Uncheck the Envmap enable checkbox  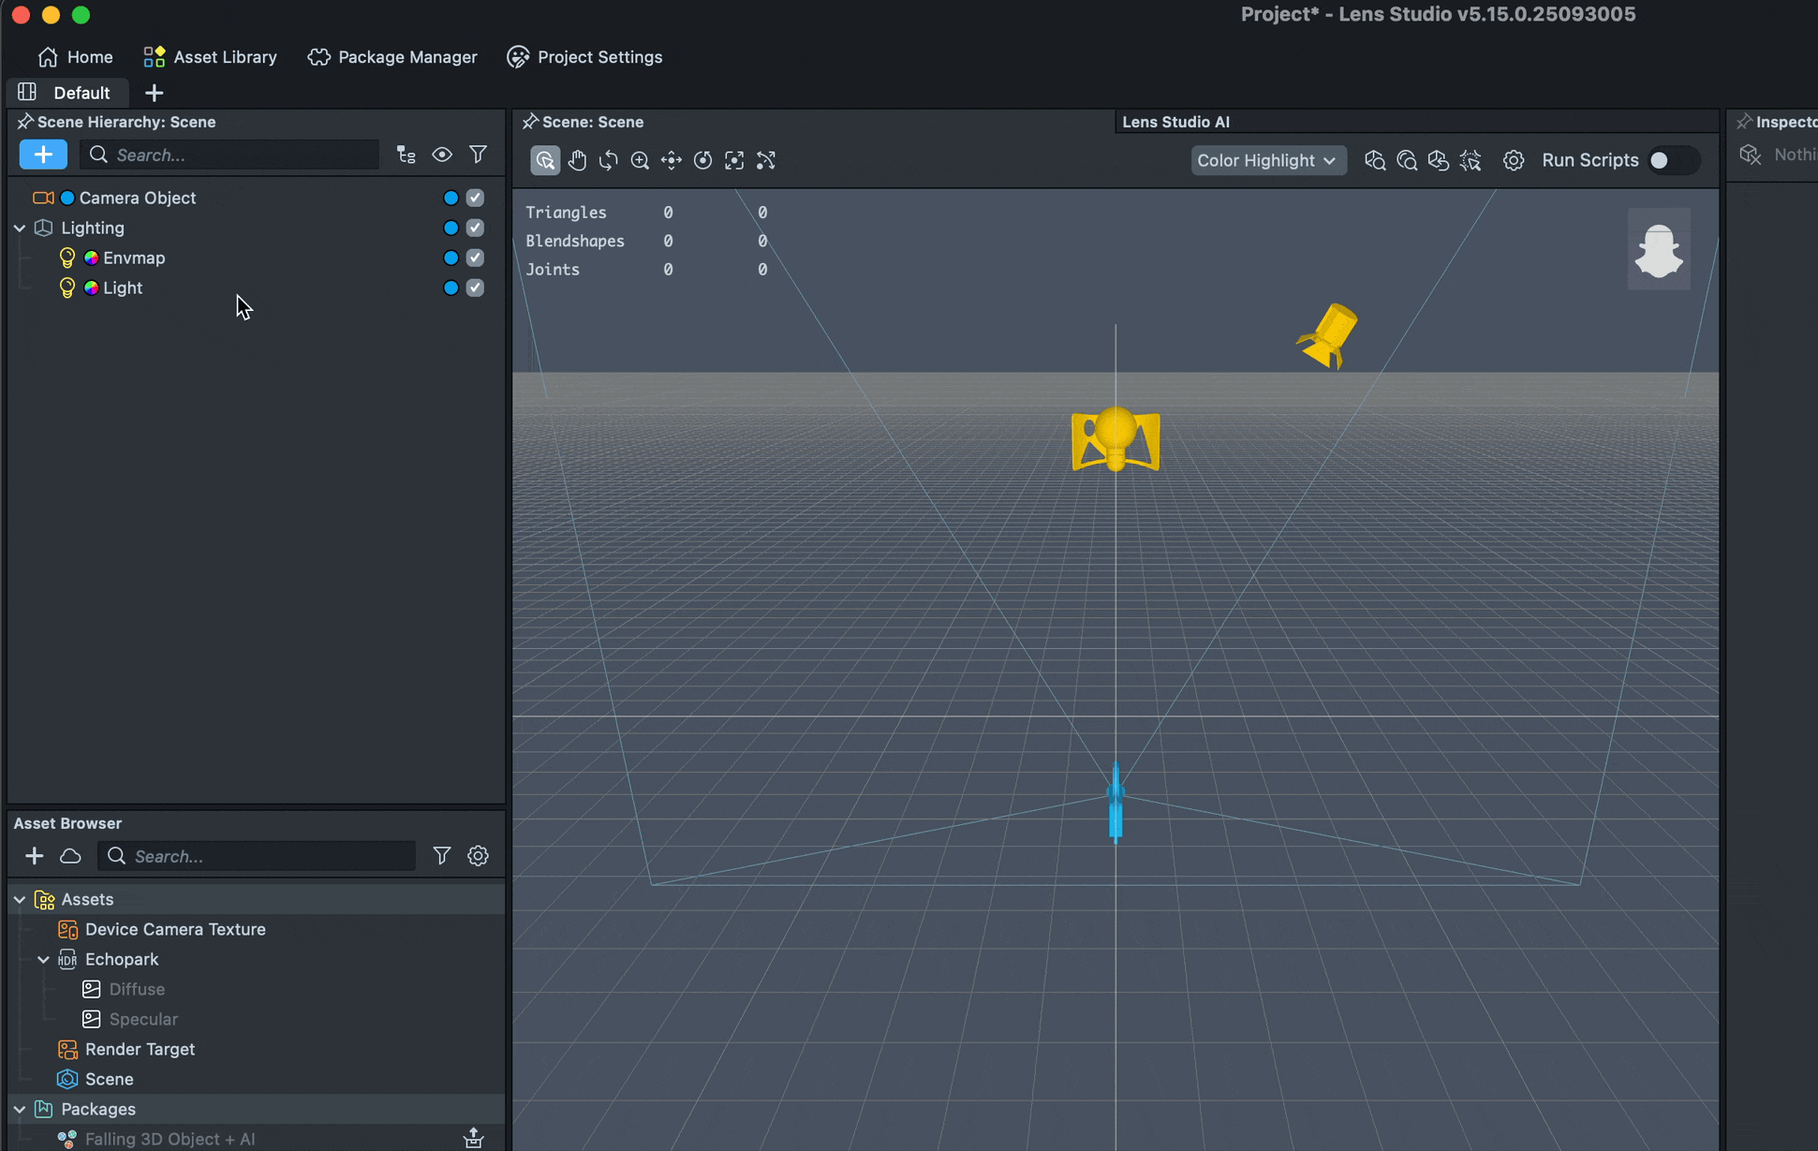pyautogui.click(x=475, y=258)
